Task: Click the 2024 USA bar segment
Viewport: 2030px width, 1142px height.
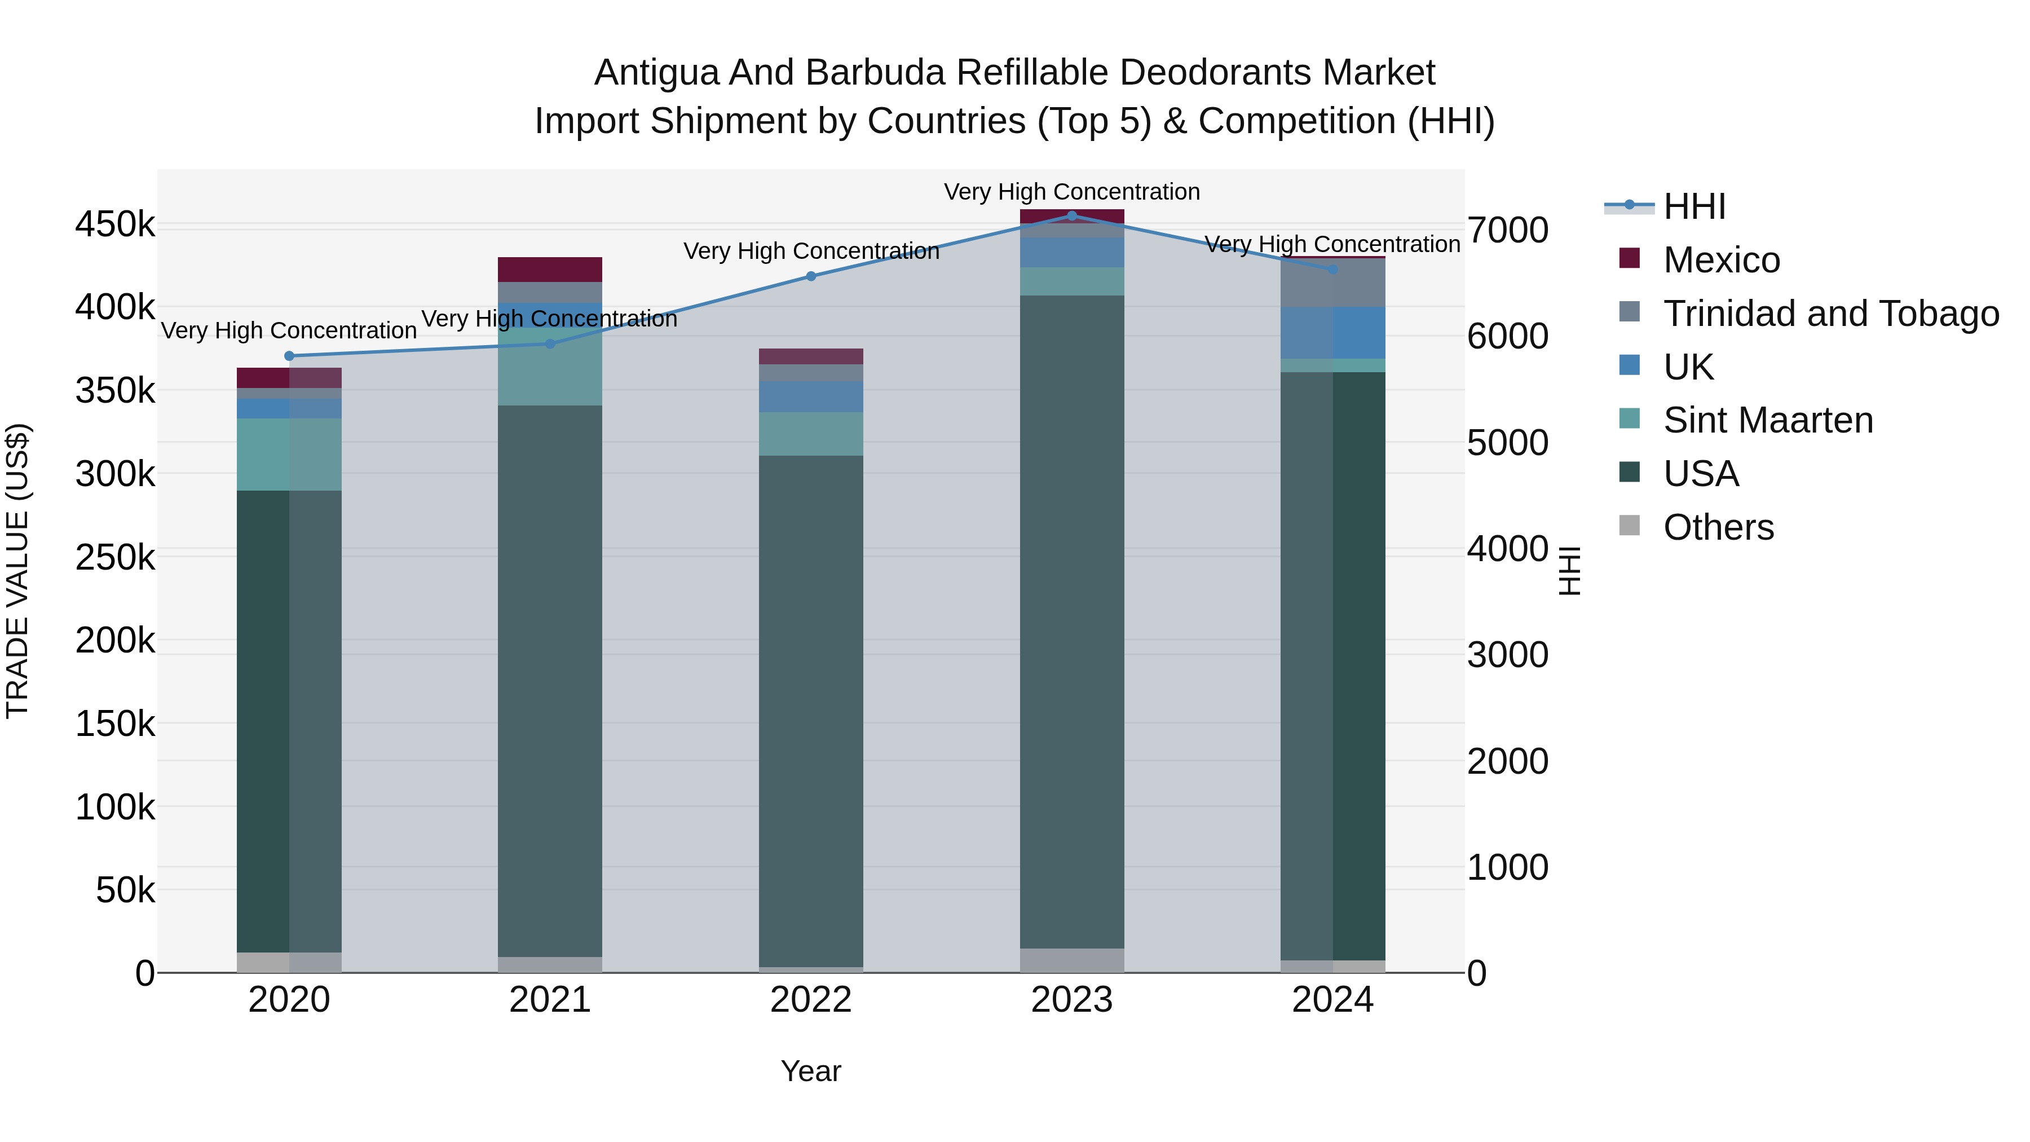Action: tap(1332, 666)
